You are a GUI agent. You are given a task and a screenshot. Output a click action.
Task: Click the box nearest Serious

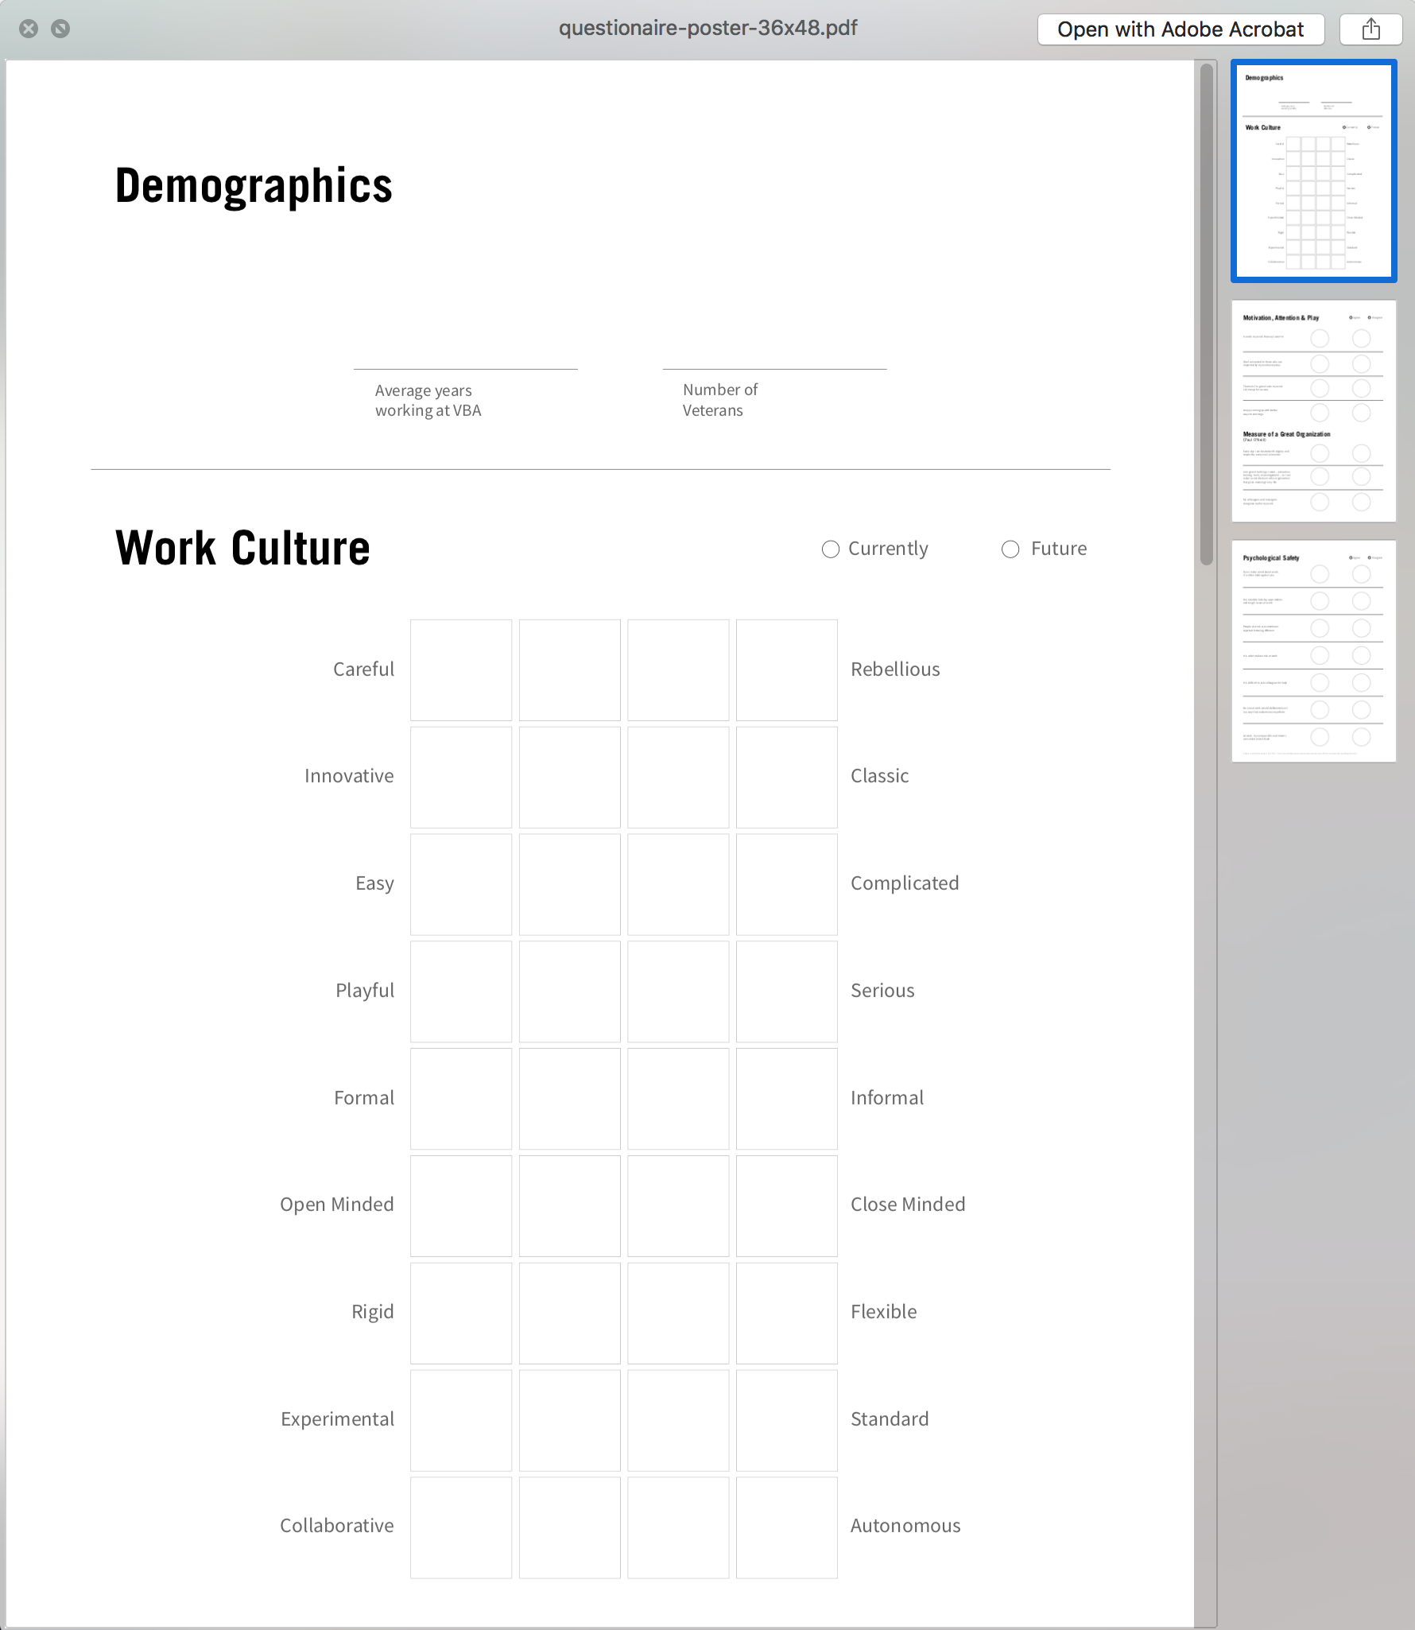pyautogui.click(x=786, y=992)
